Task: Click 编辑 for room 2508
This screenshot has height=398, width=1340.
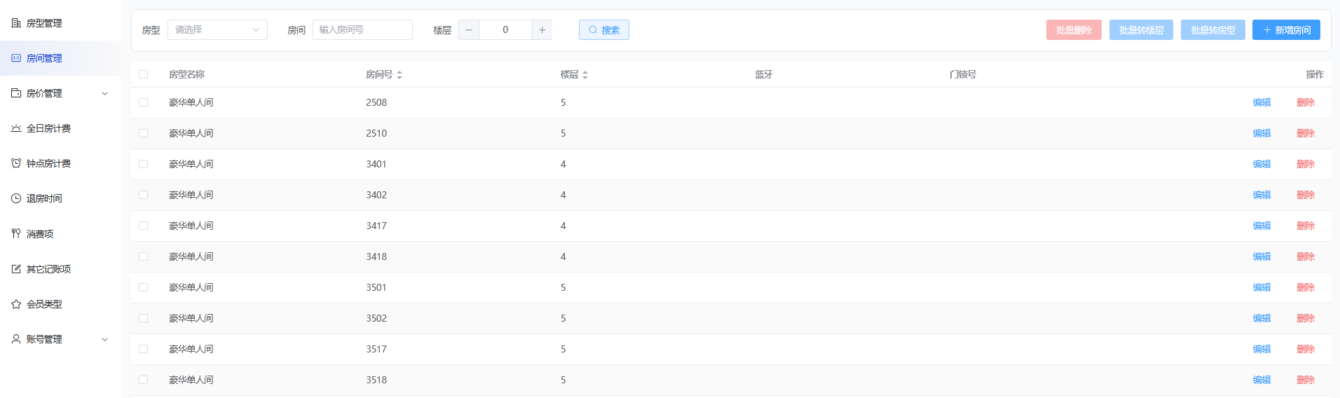Action: (1262, 102)
